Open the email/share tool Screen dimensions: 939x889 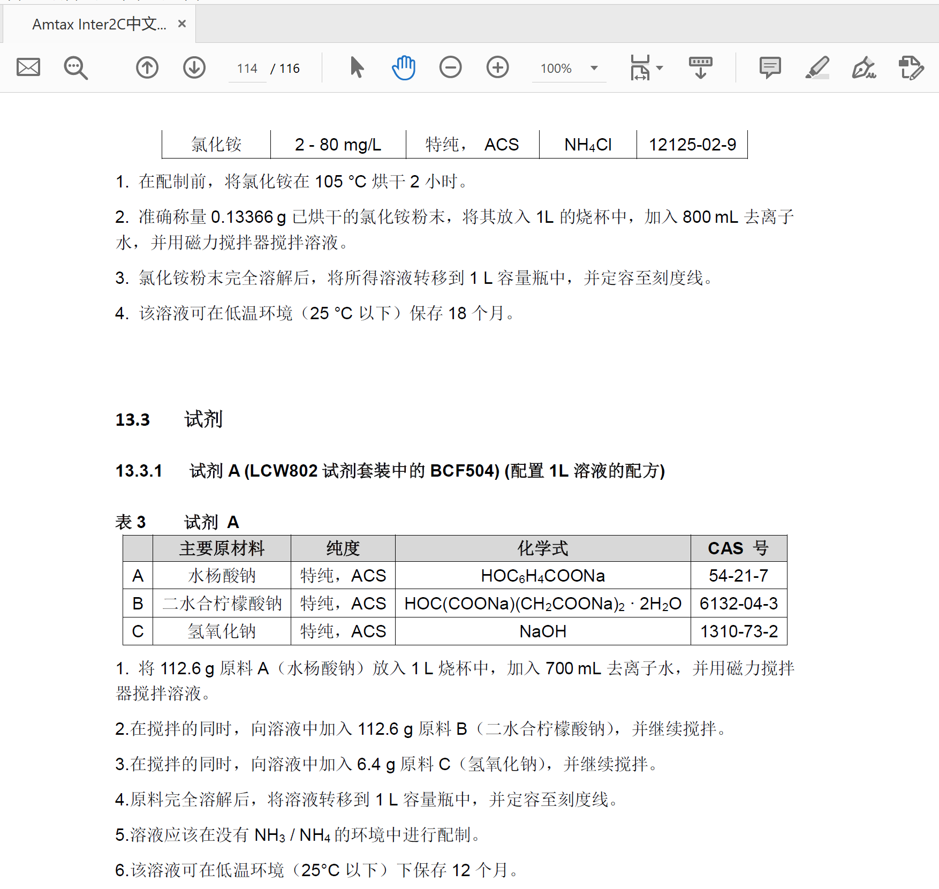pyautogui.click(x=28, y=67)
